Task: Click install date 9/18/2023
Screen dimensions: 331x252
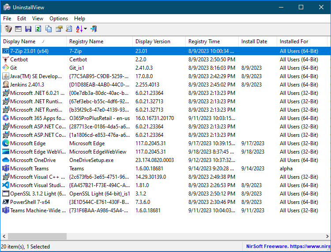Action: point(253,152)
